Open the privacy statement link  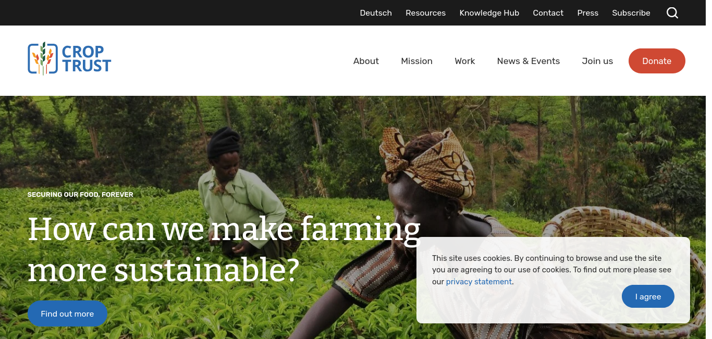pos(478,282)
